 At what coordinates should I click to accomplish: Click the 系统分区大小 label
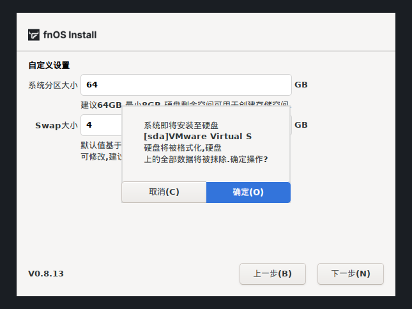[52, 85]
